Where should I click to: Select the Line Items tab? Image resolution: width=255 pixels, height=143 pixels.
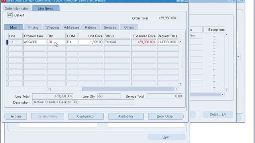click(46, 8)
